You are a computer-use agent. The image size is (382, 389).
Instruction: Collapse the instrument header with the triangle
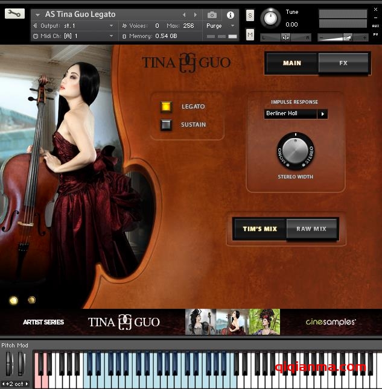(x=37, y=15)
